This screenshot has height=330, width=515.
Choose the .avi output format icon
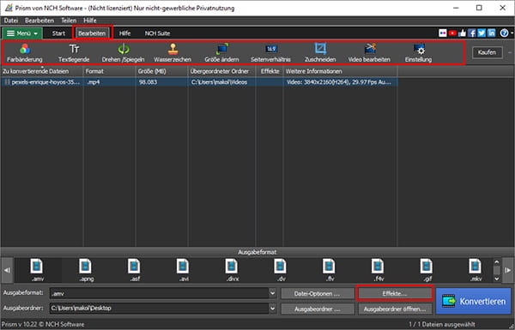[x=184, y=270]
